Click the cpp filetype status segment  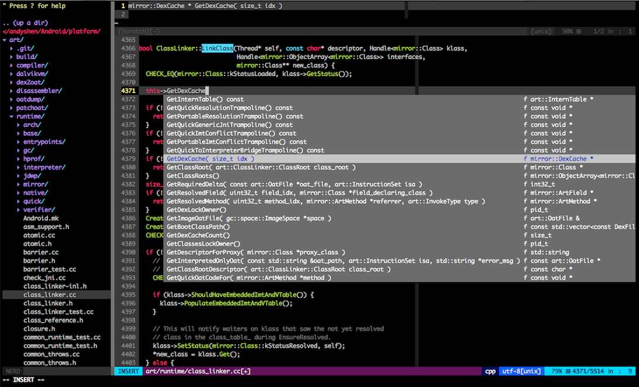[x=490, y=372]
